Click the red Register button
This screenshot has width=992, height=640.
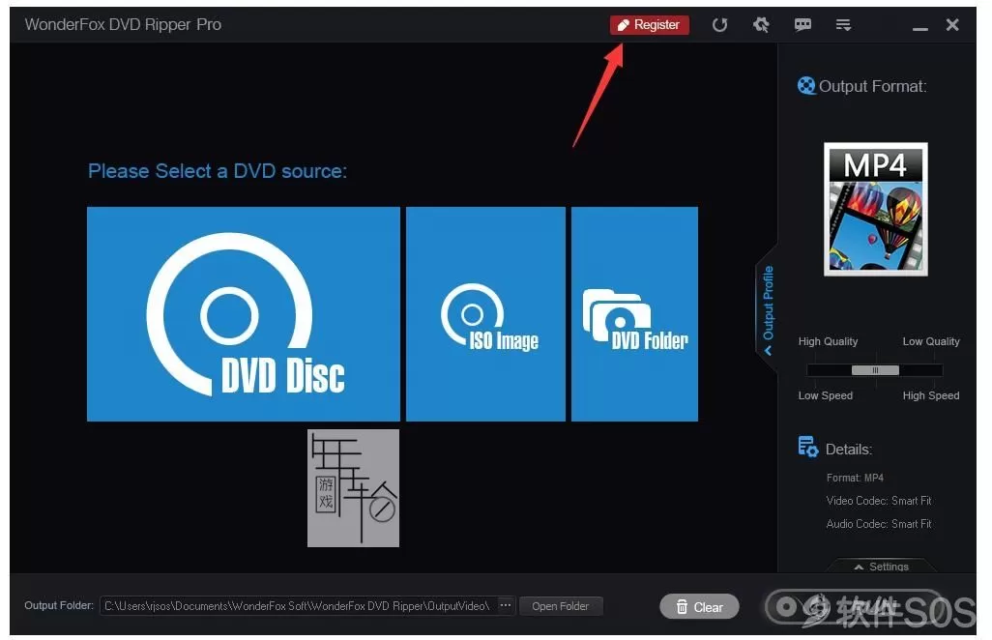[x=649, y=25]
